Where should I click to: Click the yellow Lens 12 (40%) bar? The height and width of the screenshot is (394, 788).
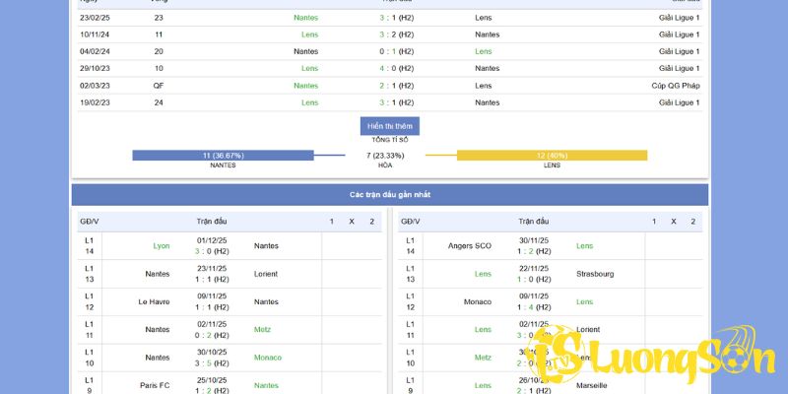pyautogui.click(x=552, y=155)
